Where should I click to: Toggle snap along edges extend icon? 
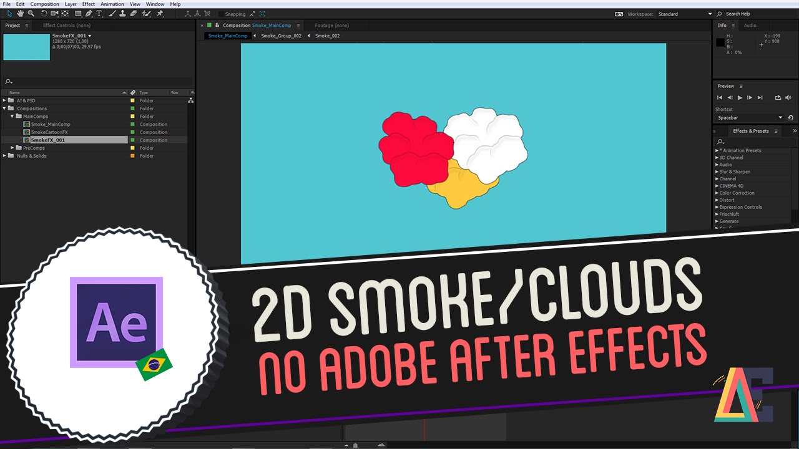coord(252,14)
